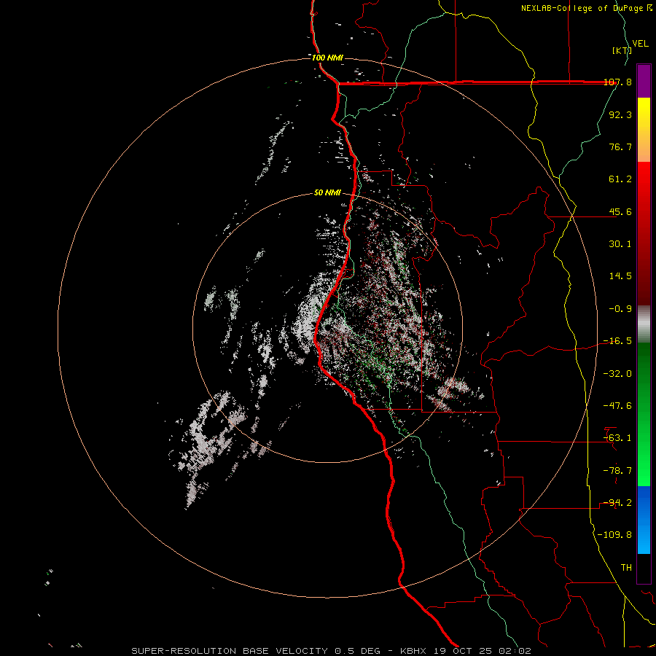Image resolution: width=656 pixels, height=656 pixels.
Task: Click the purple segment of the color bar
Action: (644, 81)
